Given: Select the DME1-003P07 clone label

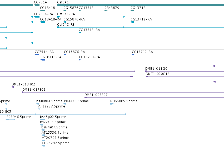Looking at the screenshot, I should coord(96,95).
